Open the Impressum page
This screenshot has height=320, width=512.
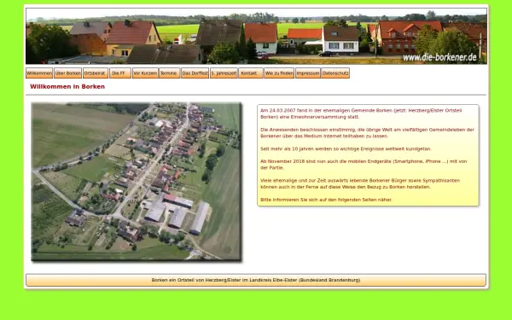click(x=308, y=73)
